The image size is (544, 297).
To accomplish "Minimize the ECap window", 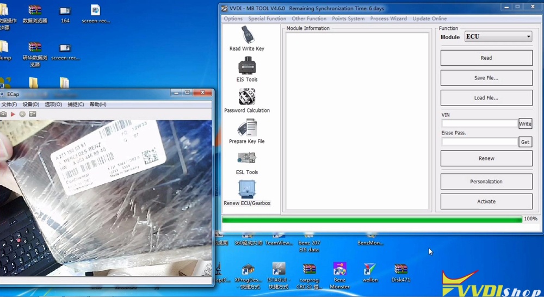I will pos(176,92).
